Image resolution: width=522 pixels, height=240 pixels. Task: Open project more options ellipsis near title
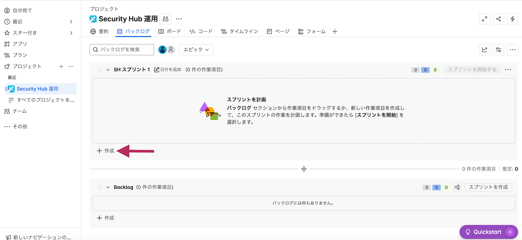click(179, 19)
